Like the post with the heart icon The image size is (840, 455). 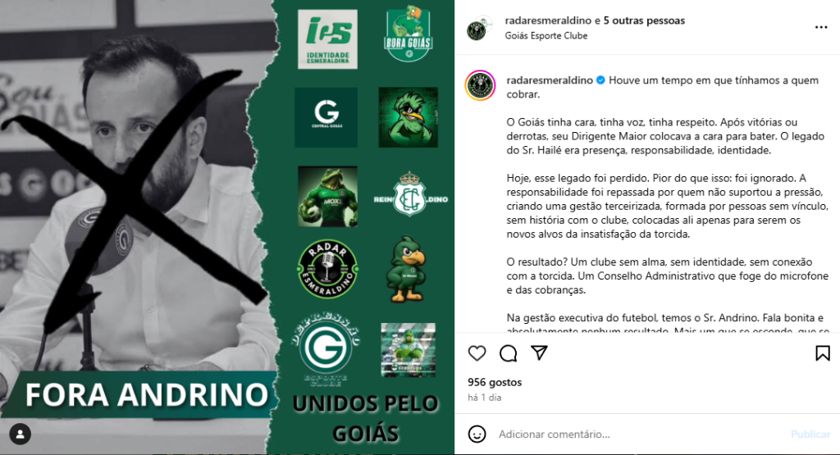tap(477, 353)
